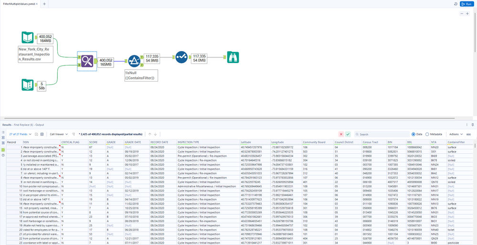Open the 27 of 27 Fields dropdown
The width and height of the screenshot is (477, 245).
[20, 134]
